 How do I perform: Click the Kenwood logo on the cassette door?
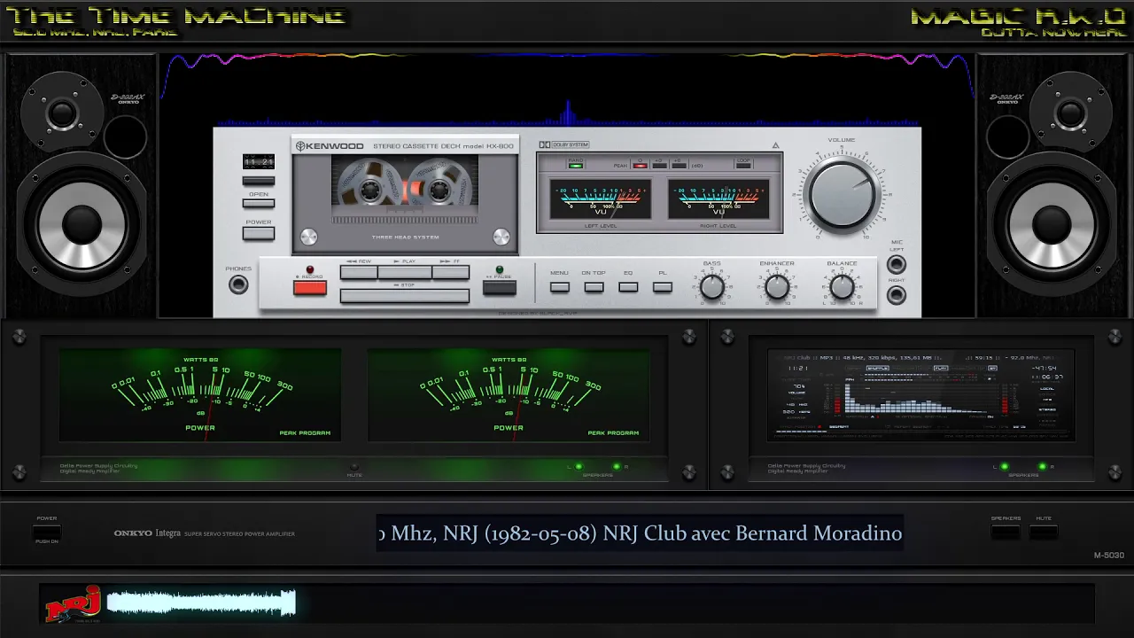pyautogui.click(x=330, y=146)
